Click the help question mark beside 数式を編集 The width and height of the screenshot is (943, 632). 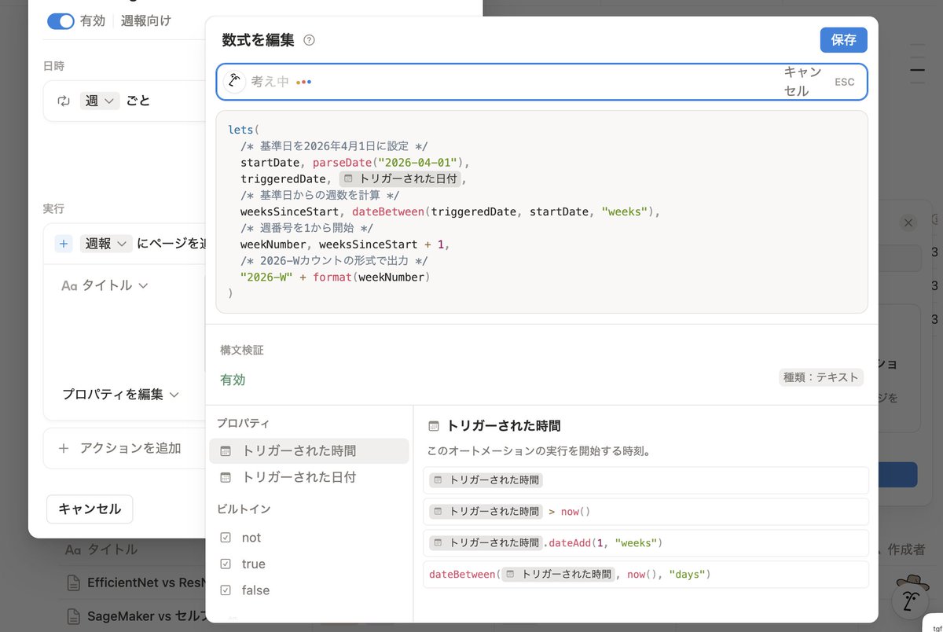coord(309,40)
